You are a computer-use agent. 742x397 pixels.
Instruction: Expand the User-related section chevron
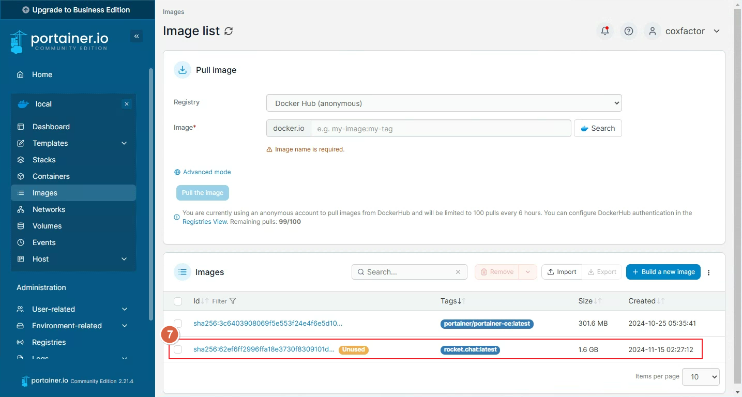pyautogui.click(x=125, y=309)
